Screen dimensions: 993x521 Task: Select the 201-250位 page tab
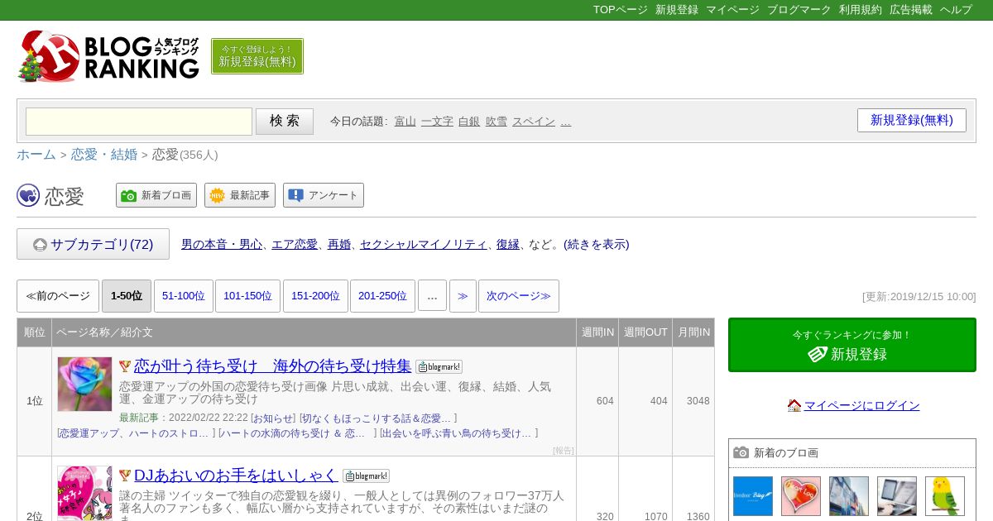click(382, 296)
